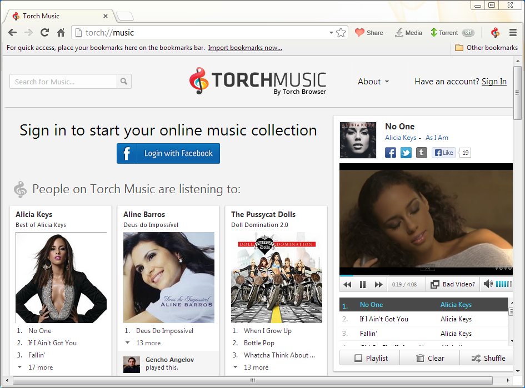Viewport: 525px width, 388px height.
Task: Click the video progress bar
Action: [x=426, y=276]
